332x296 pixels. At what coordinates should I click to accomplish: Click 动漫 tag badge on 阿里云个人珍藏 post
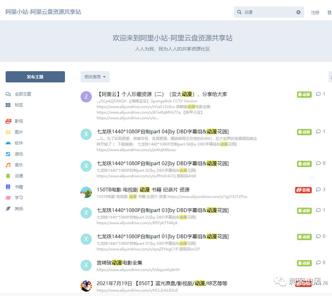click(x=304, y=94)
